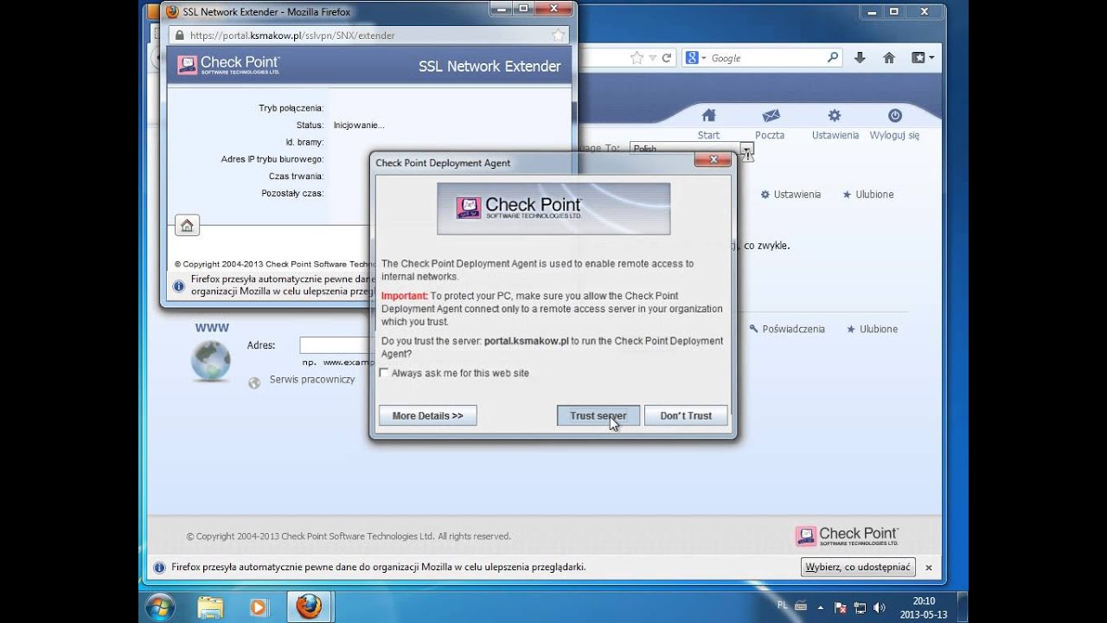1107x623 pixels.
Task: Tick the Always ask me for this web site checkbox
Action: click(385, 373)
